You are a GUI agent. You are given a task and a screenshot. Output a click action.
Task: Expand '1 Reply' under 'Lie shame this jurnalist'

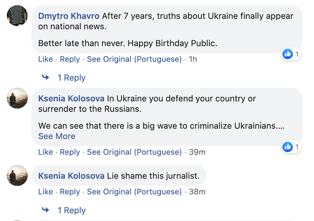point(71,210)
